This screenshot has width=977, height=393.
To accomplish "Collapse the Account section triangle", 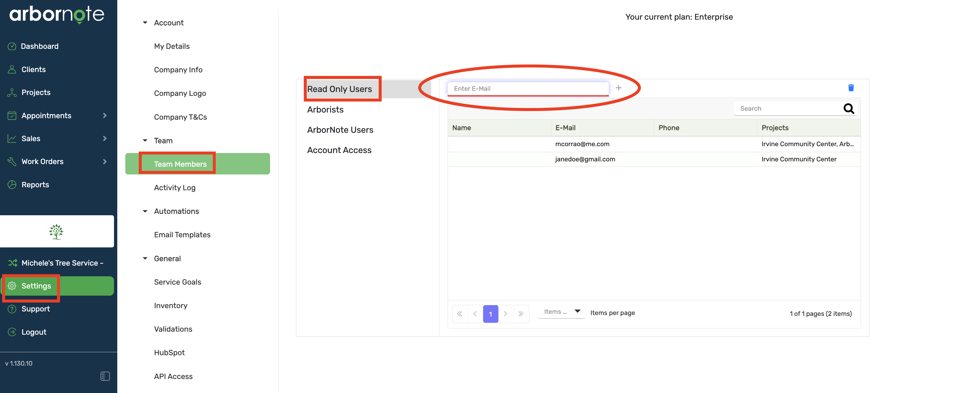I will tap(145, 23).
